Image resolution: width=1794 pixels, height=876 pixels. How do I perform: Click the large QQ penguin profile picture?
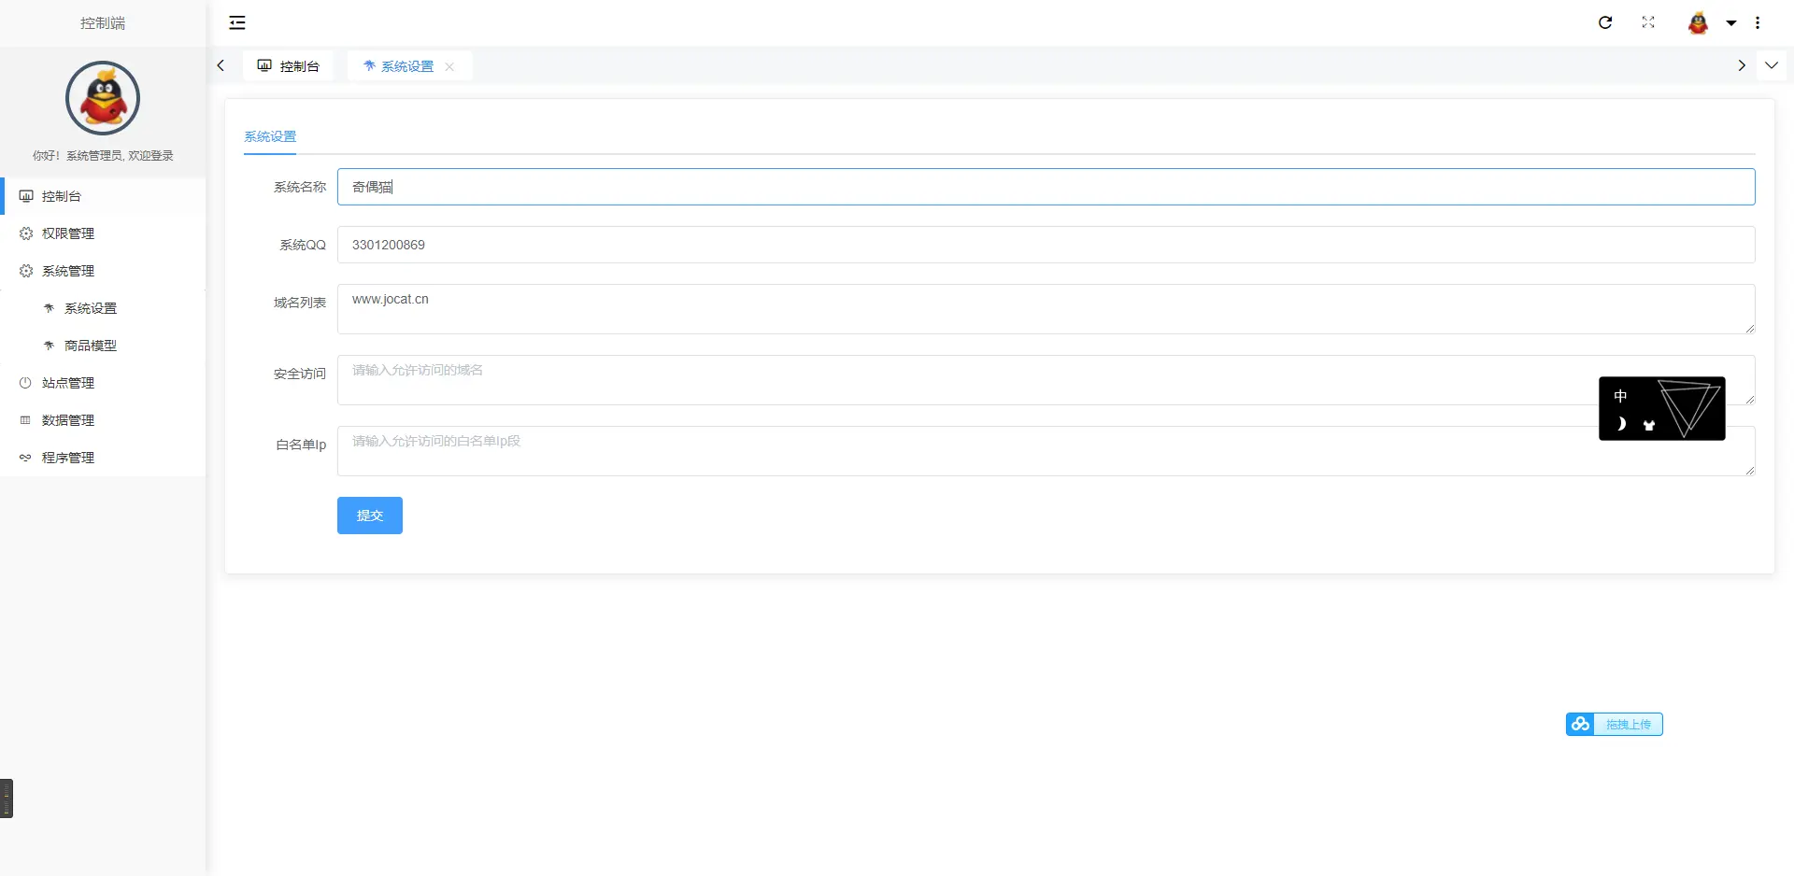coord(103,98)
